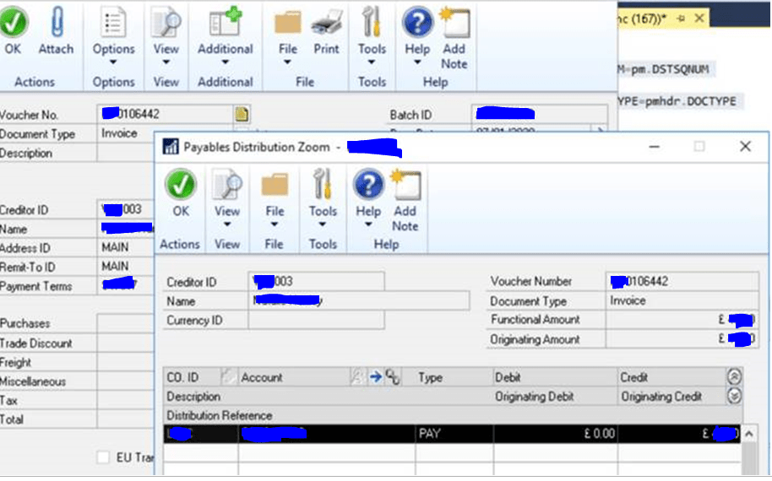Click the Account column expansion arrow button
This screenshot has width=772, height=481.
pyautogui.click(x=376, y=377)
